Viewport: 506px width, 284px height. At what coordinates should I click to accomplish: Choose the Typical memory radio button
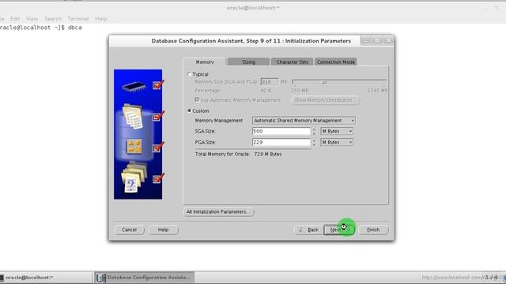(190, 74)
